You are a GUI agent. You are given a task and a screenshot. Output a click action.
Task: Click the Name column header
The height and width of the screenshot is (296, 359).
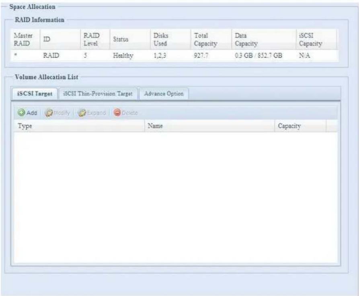click(x=209, y=126)
